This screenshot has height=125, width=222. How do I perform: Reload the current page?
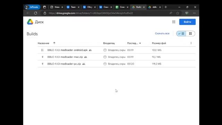tap(35, 13)
